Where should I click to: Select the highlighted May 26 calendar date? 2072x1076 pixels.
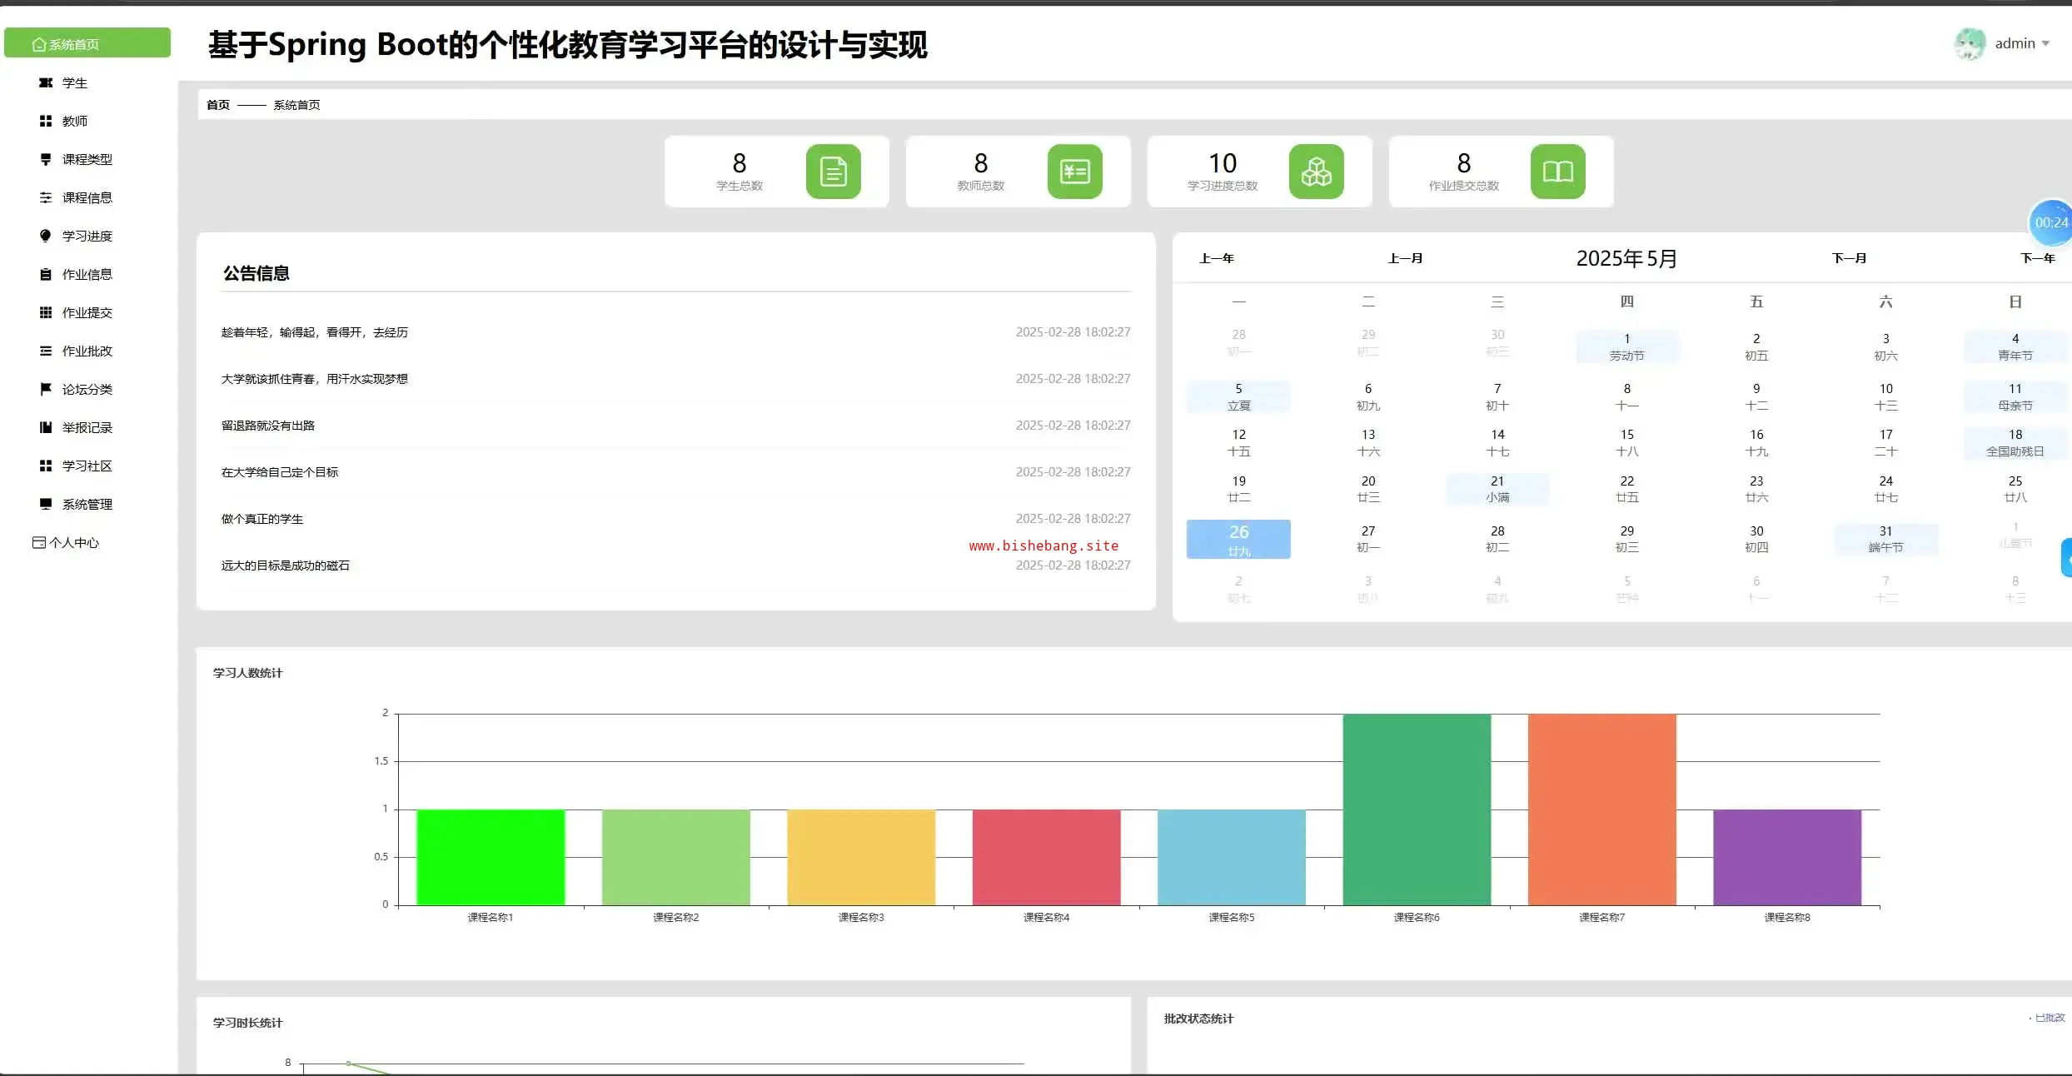pos(1238,539)
